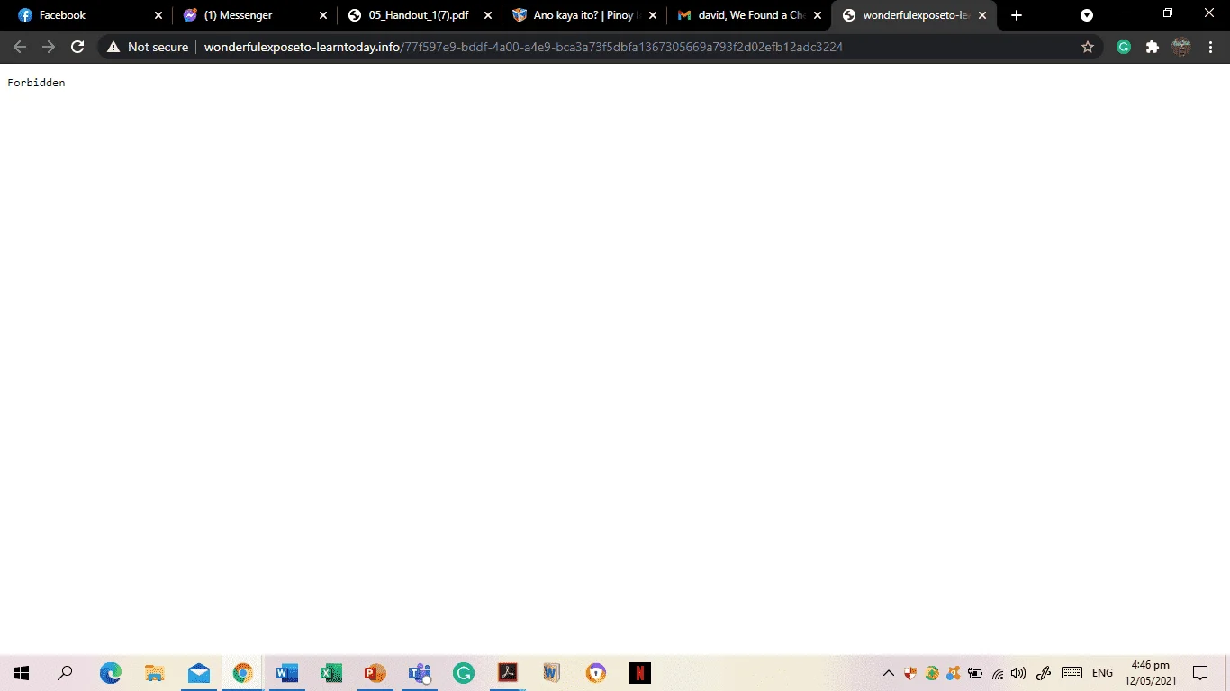This screenshot has width=1230, height=691.
Task: Close the Gmail david tab
Action: 818,15
